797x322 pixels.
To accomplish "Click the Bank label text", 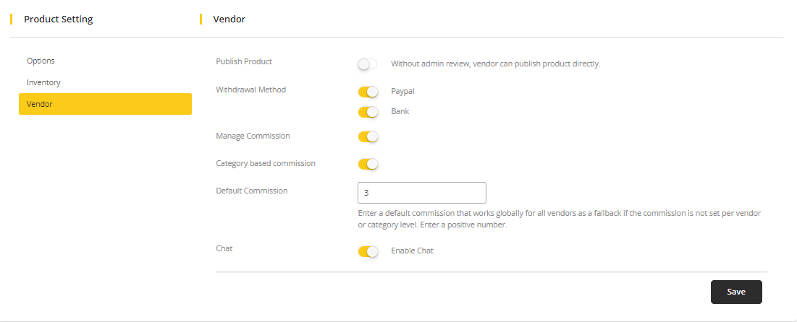I will (x=400, y=111).
